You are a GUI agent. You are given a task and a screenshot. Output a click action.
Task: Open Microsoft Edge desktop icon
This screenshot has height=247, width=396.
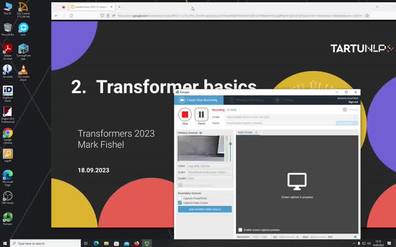click(7, 178)
